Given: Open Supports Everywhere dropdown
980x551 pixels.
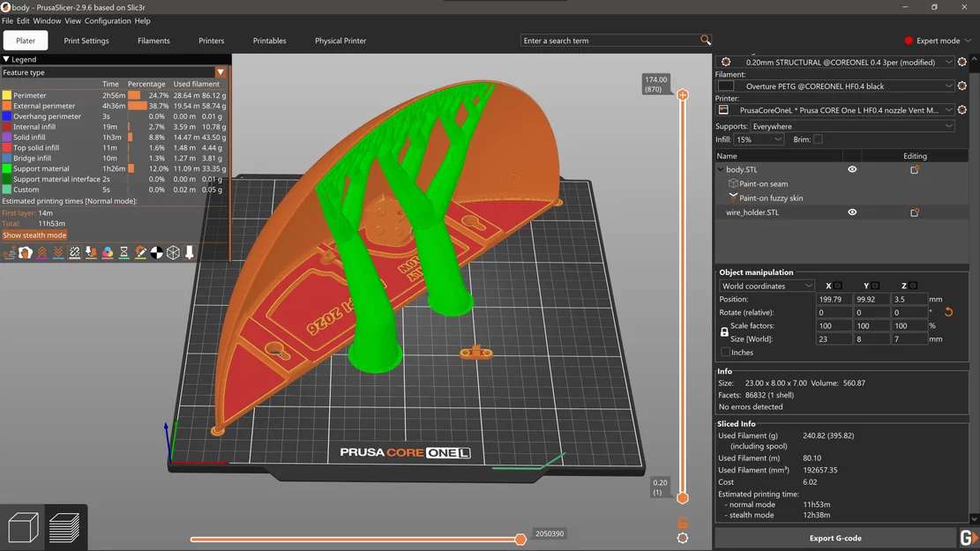Looking at the screenshot, I should (x=852, y=126).
